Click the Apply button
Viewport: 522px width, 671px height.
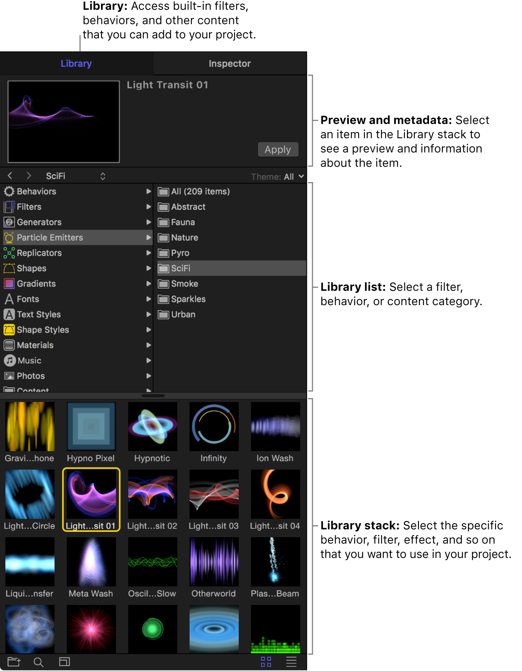coord(277,149)
